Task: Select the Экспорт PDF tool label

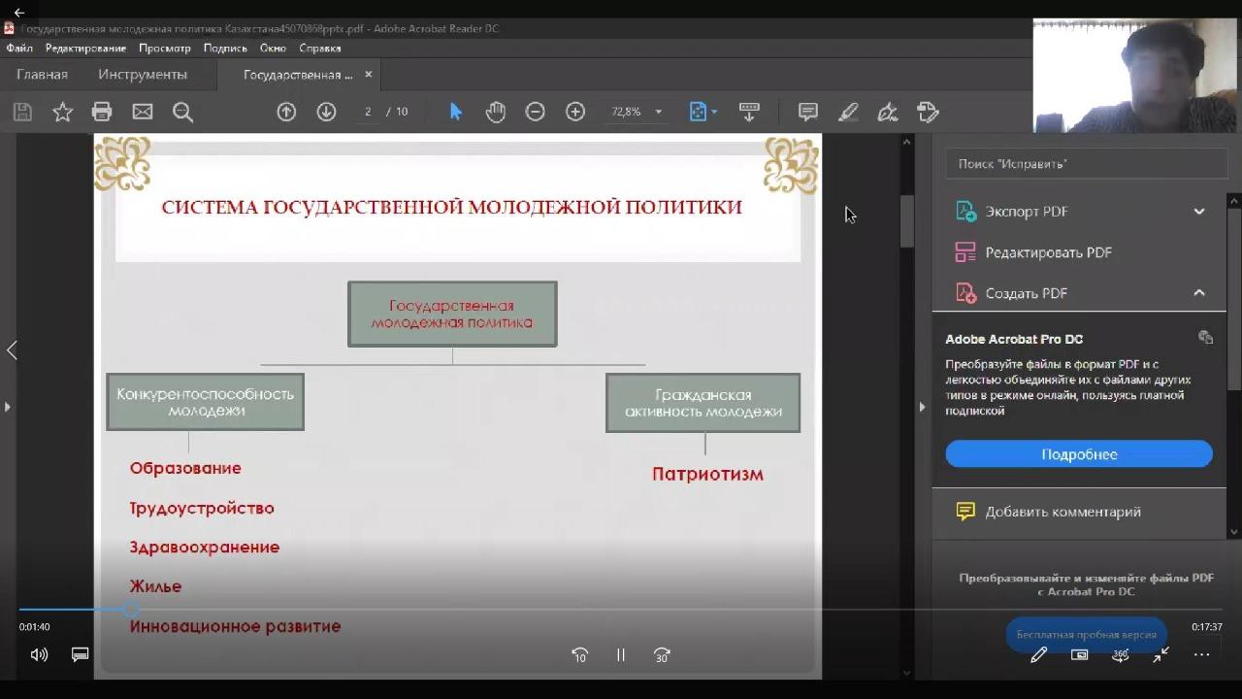Action: pos(1027,211)
